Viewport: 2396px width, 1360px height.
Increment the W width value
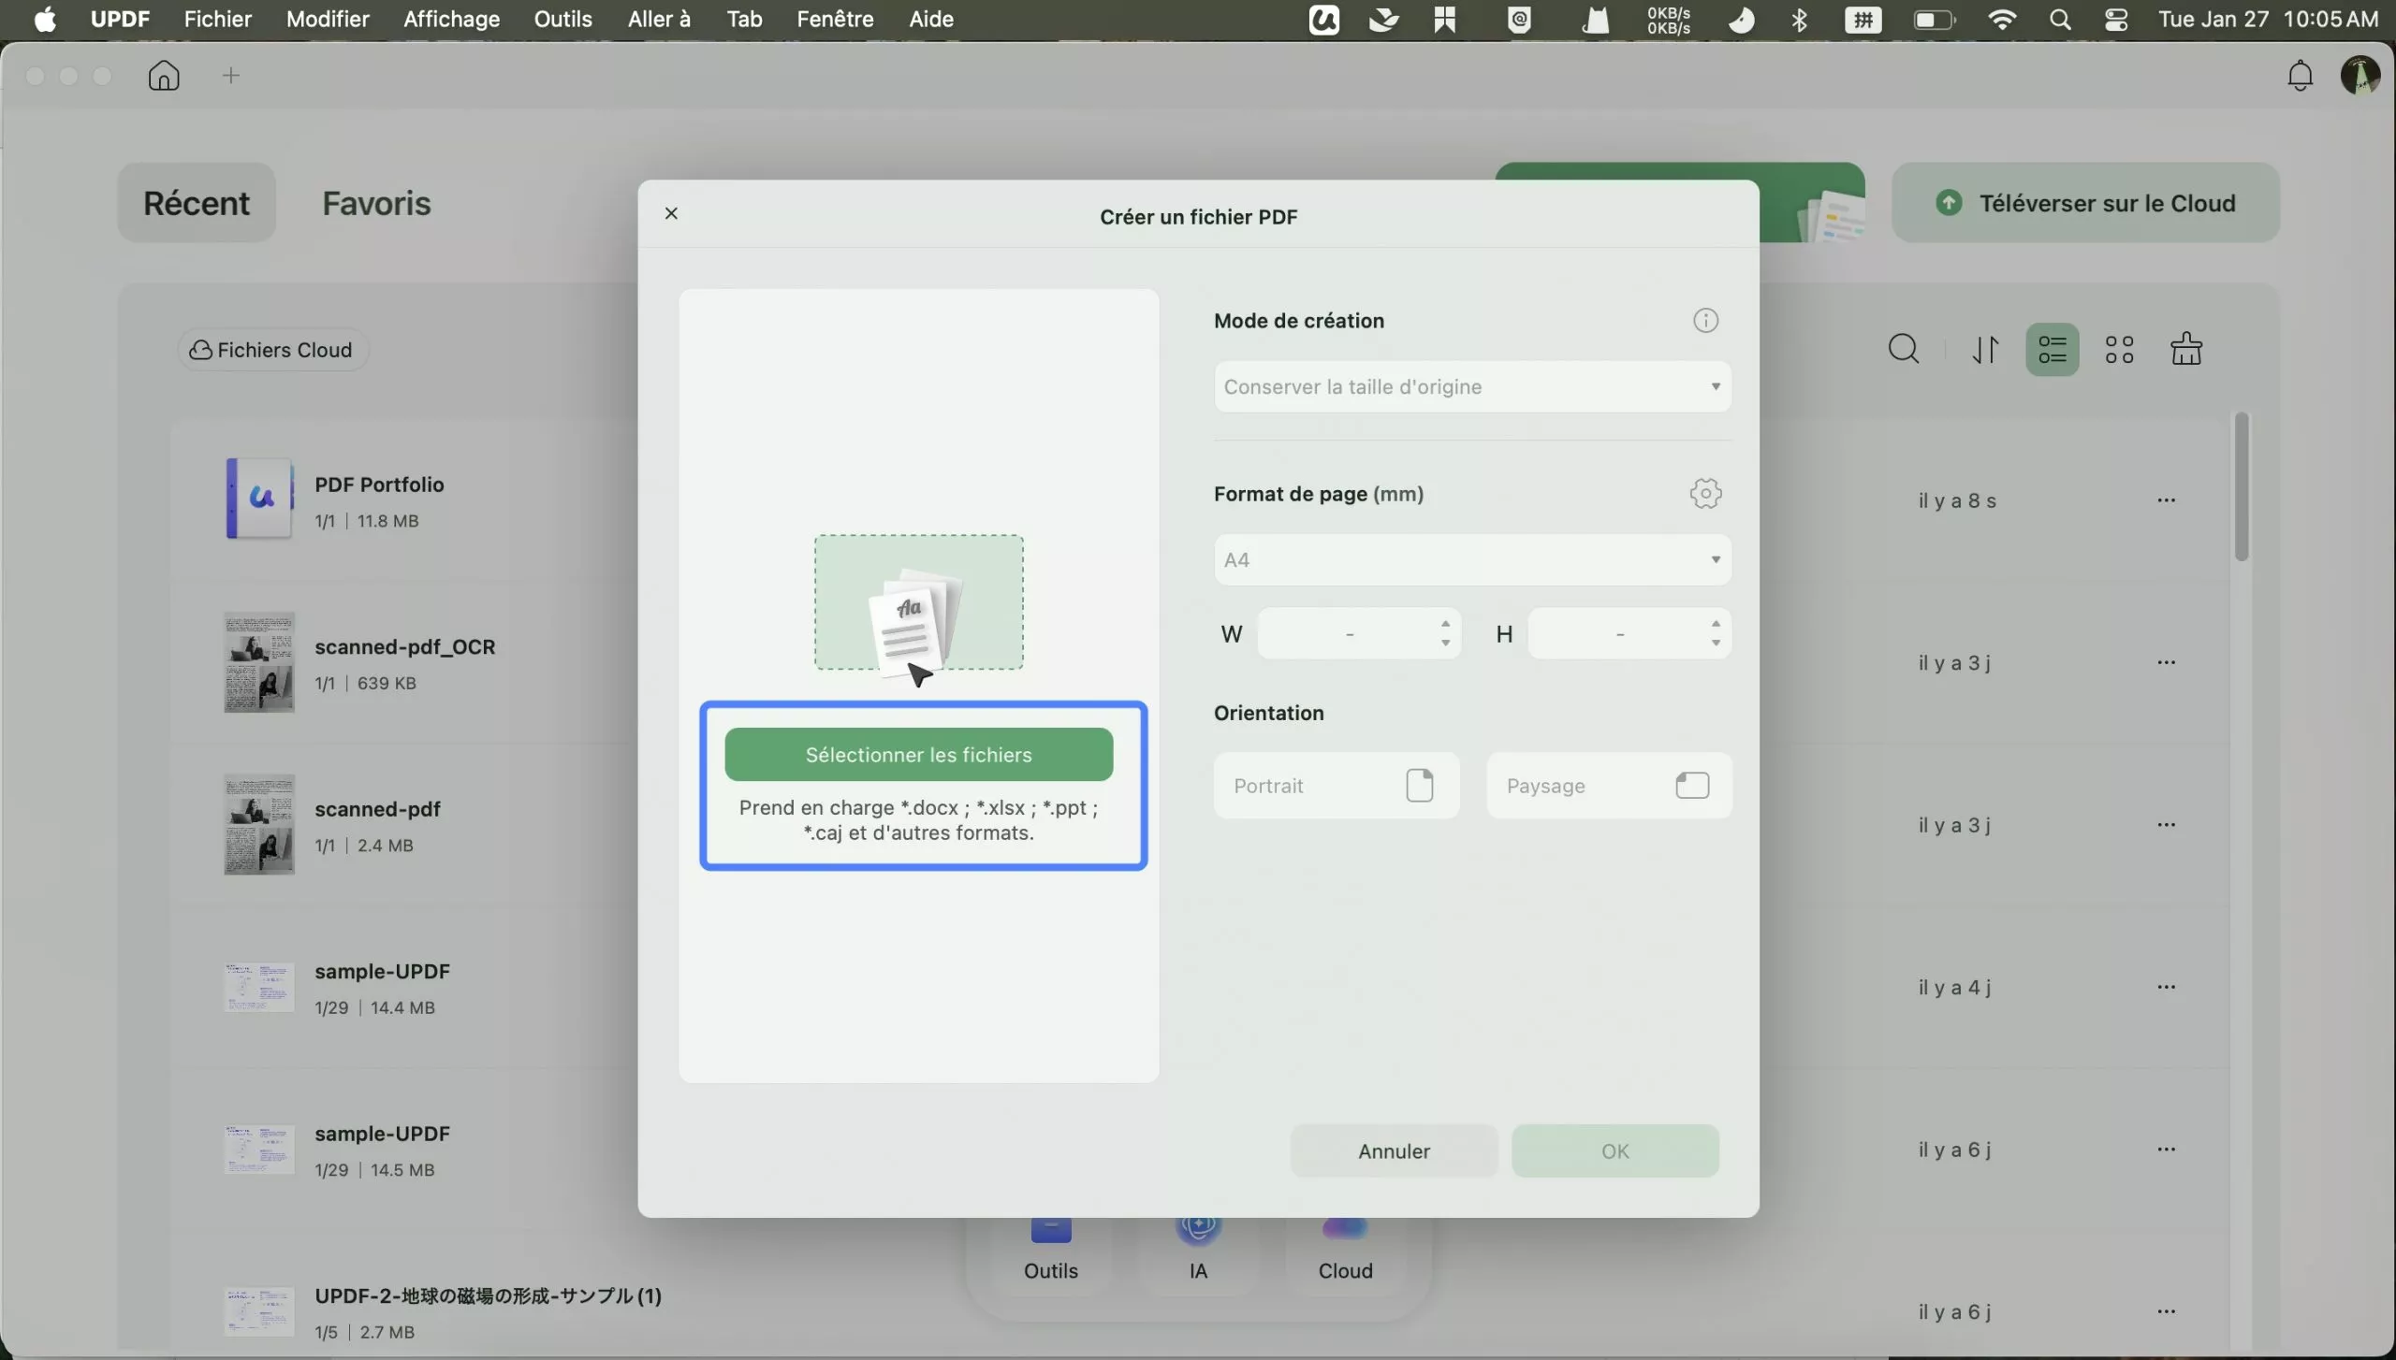click(1444, 625)
